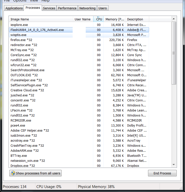This screenshot has width=185, height=192.
Task: Click CPU Usage: 0% in status bar
Action: [49, 187]
